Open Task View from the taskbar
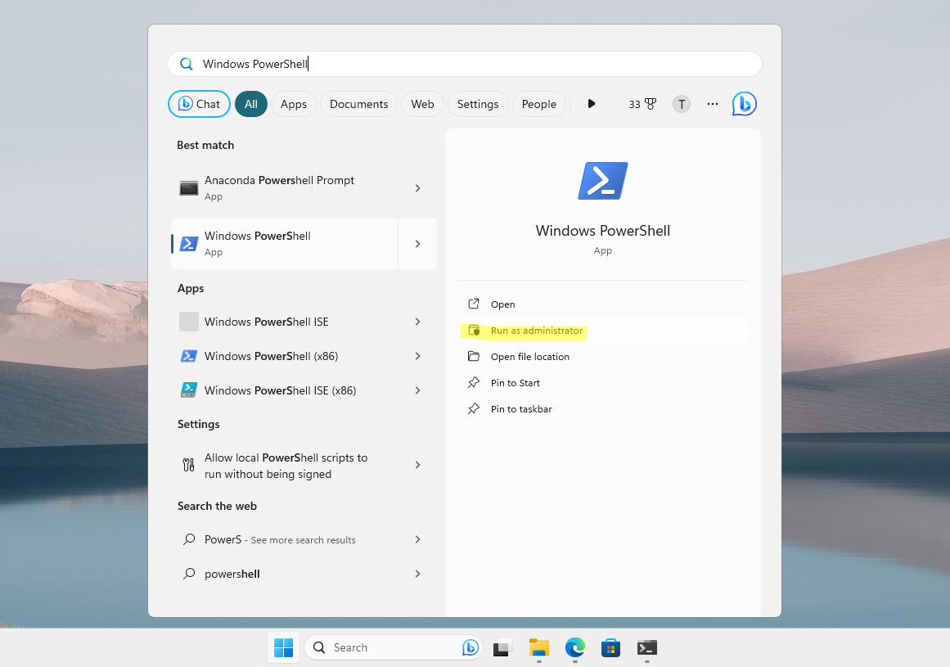 [502, 647]
